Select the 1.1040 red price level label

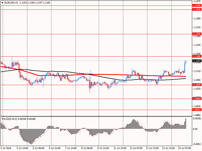tap(197, 85)
